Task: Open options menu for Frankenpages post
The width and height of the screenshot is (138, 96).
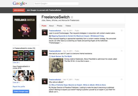Action: click(122, 31)
